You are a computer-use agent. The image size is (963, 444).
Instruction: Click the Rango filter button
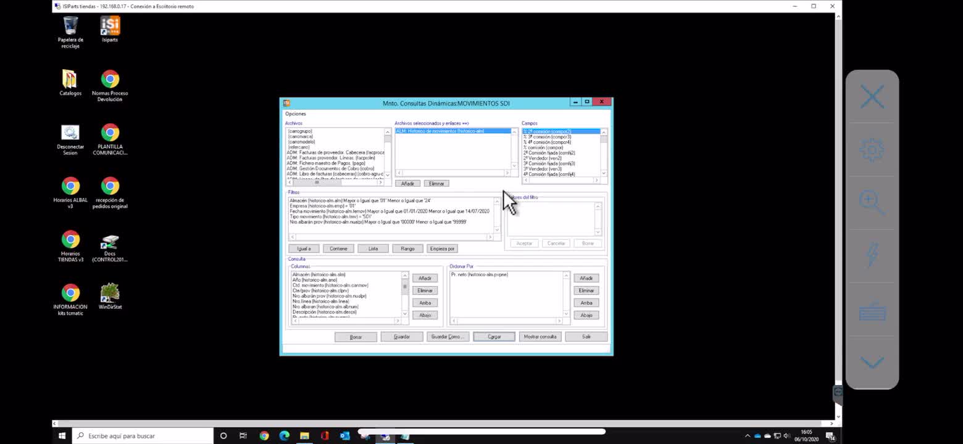click(x=407, y=249)
